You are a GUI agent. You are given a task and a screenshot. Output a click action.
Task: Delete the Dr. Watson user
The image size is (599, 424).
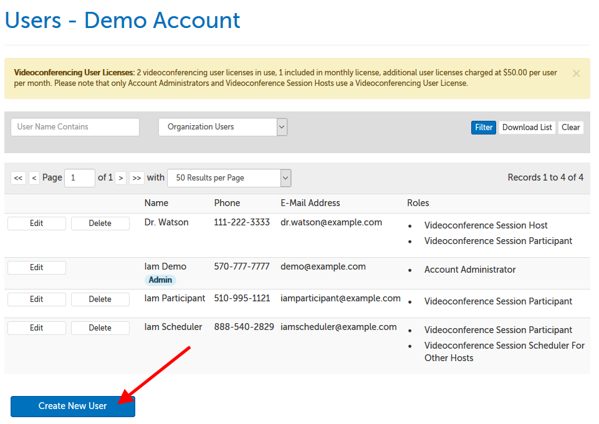100,224
